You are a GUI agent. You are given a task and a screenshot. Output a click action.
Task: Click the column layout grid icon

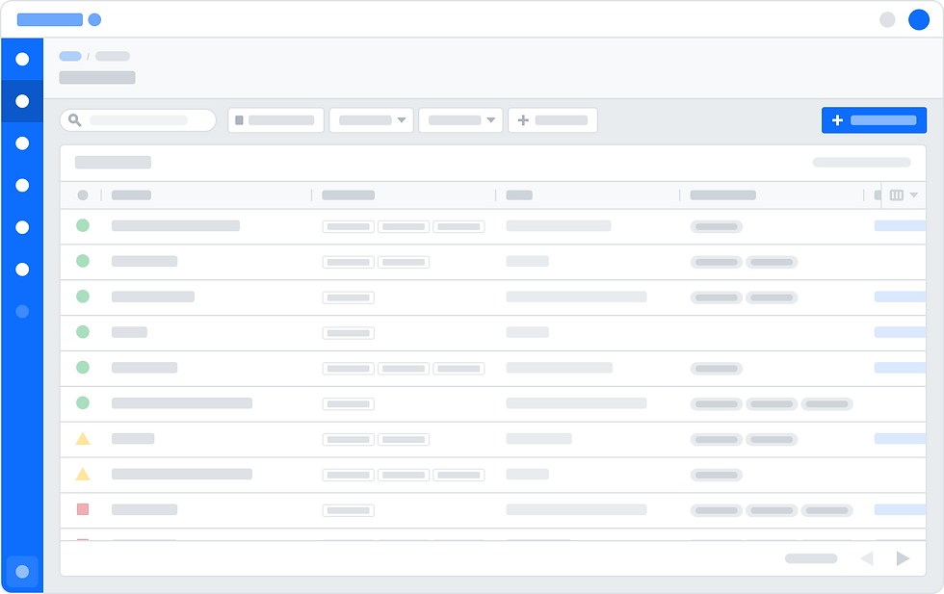click(x=899, y=194)
